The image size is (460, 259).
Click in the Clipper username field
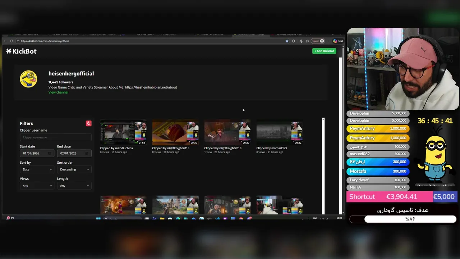[56, 137]
